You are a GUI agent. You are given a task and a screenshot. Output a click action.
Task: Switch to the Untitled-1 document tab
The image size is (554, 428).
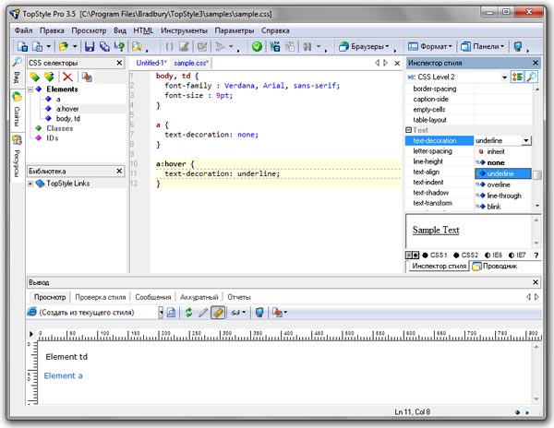[x=151, y=63]
